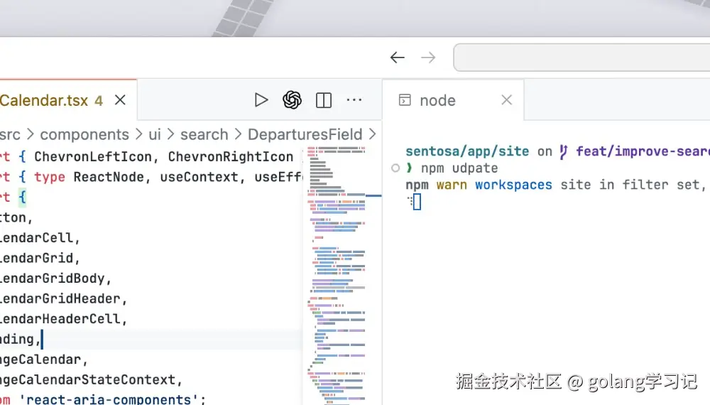Select the Calendar.tsx editor tab
The image size is (710, 405).
68,99
